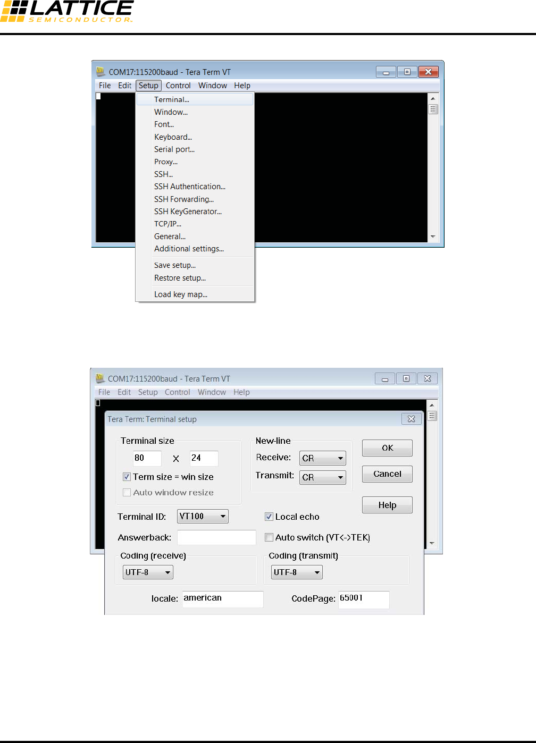
Task: Click scroll down arrow in top terminal window
Action: pyautogui.click(x=433, y=237)
